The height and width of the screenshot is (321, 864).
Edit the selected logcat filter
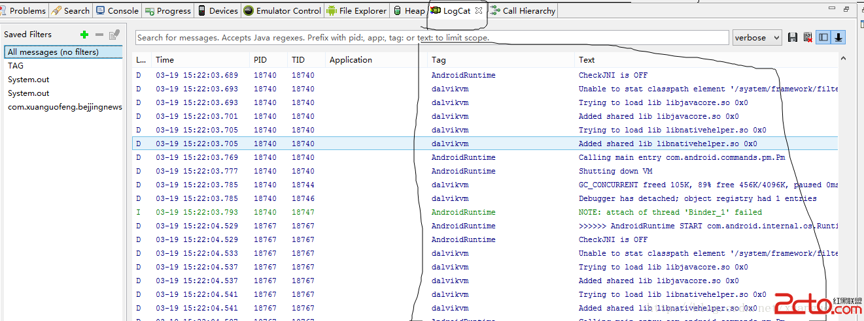tap(114, 35)
